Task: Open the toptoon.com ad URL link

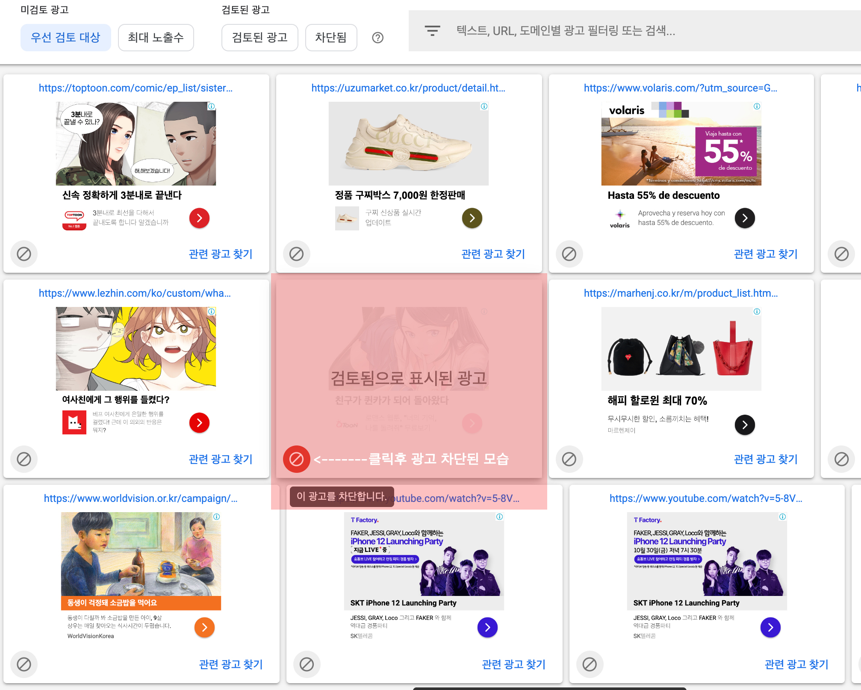Action: point(136,88)
